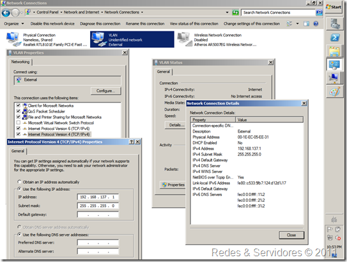Viewport: 347px width, 262px height.
Task: Select Use the following DNS server addresses
Action: coord(19,234)
